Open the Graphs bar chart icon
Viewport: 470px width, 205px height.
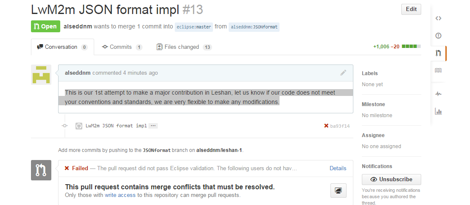[x=439, y=112]
